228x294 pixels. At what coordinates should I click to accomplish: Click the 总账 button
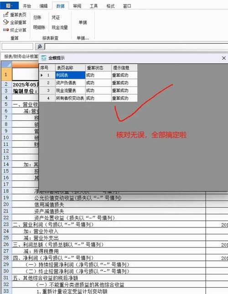(37, 17)
